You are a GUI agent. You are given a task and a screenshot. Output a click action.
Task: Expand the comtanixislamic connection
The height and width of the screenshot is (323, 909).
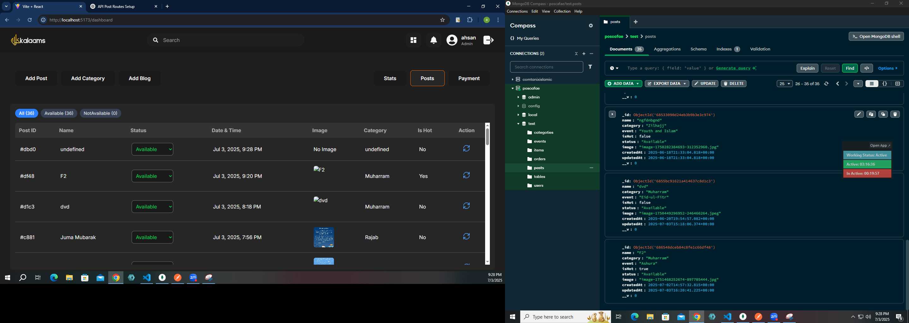(513, 80)
